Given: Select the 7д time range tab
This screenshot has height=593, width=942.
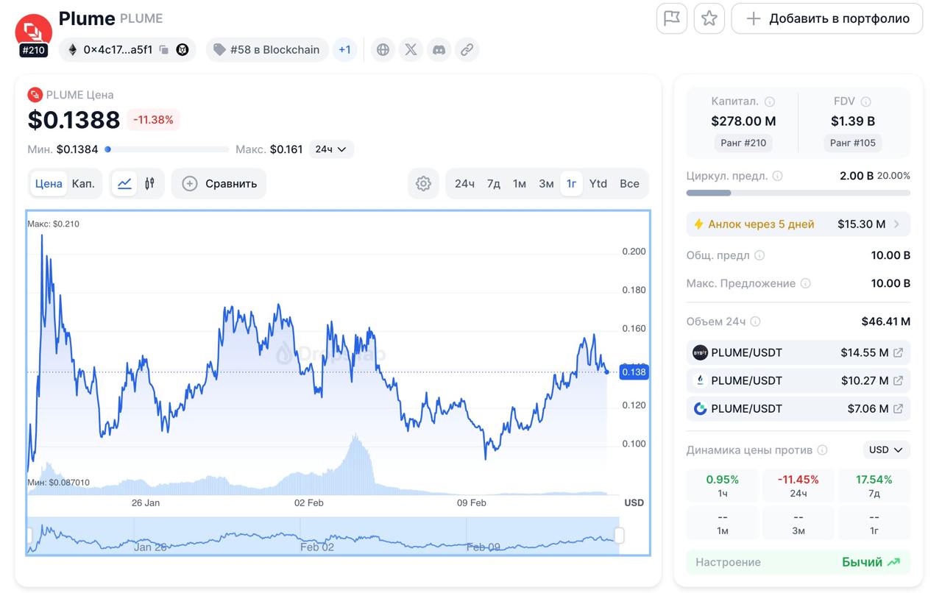Looking at the screenshot, I should (493, 184).
